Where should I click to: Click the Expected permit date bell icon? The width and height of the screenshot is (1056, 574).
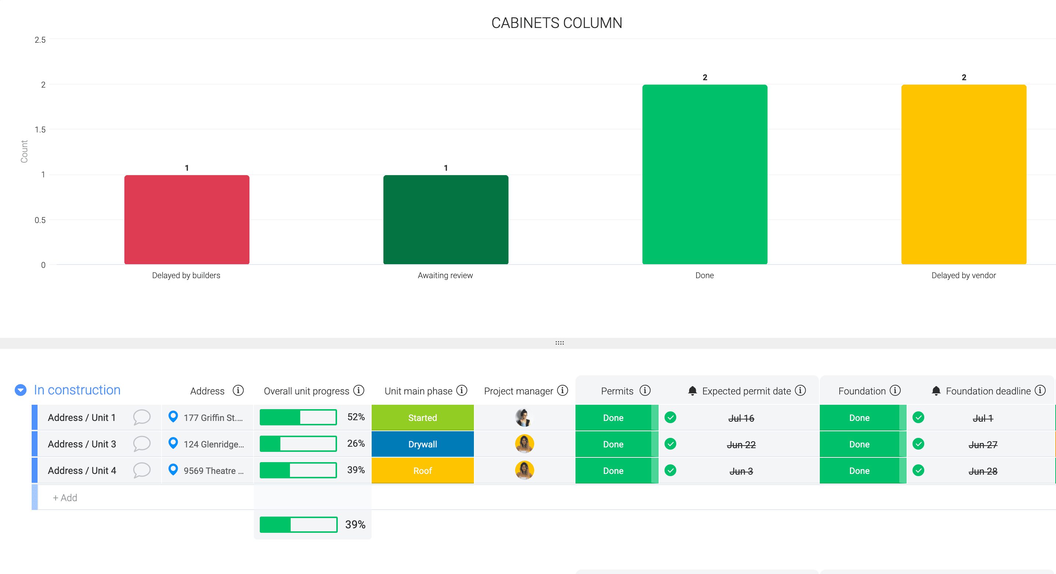[x=692, y=391]
